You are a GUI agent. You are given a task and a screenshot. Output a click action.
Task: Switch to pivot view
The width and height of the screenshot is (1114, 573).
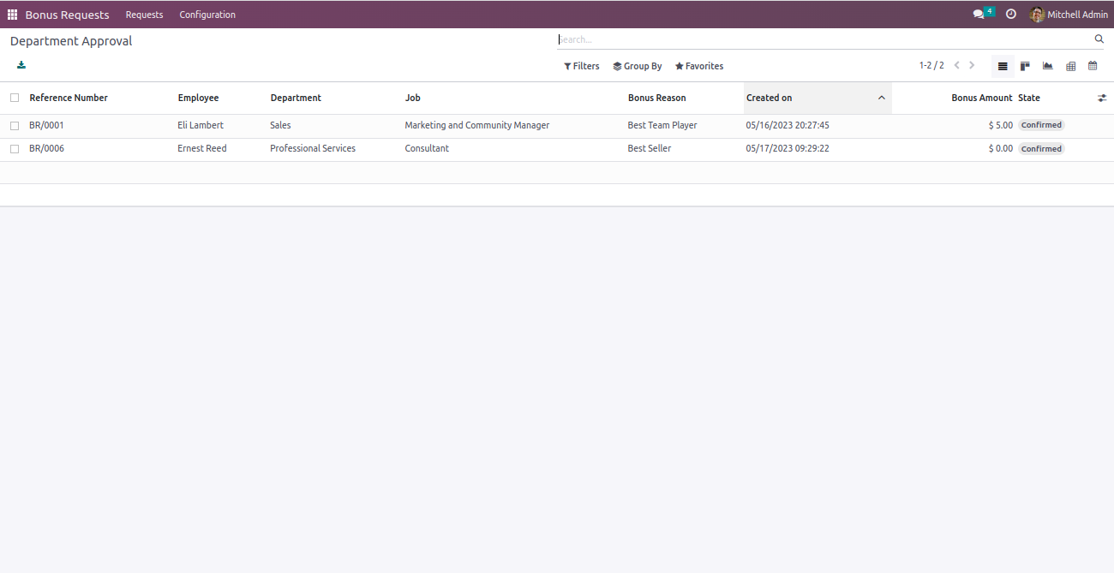tap(1070, 66)
